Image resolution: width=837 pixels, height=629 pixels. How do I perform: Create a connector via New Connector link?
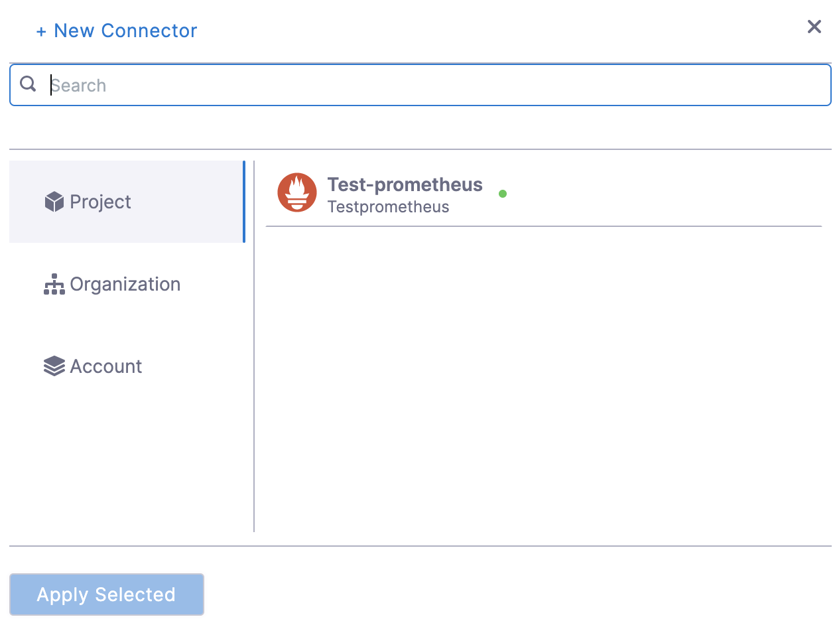click(125, 31)
